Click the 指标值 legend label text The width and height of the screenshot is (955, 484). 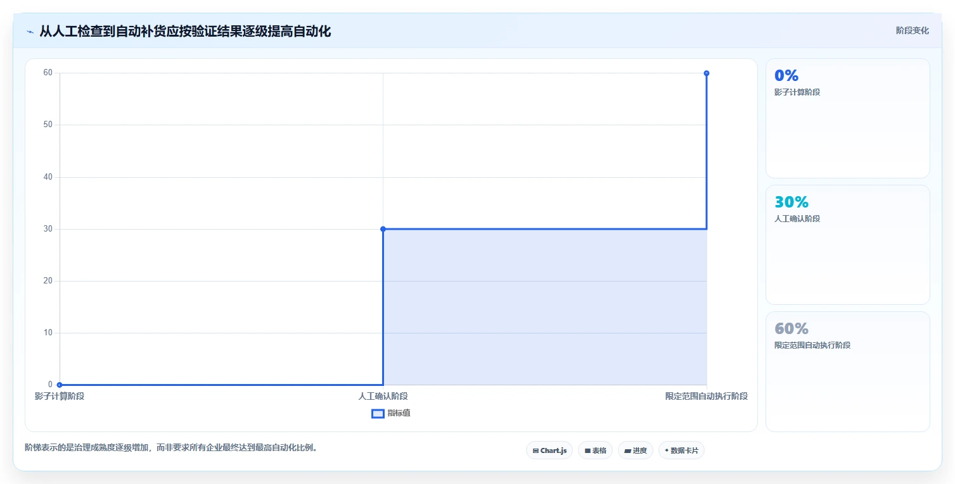coord(399,413)
